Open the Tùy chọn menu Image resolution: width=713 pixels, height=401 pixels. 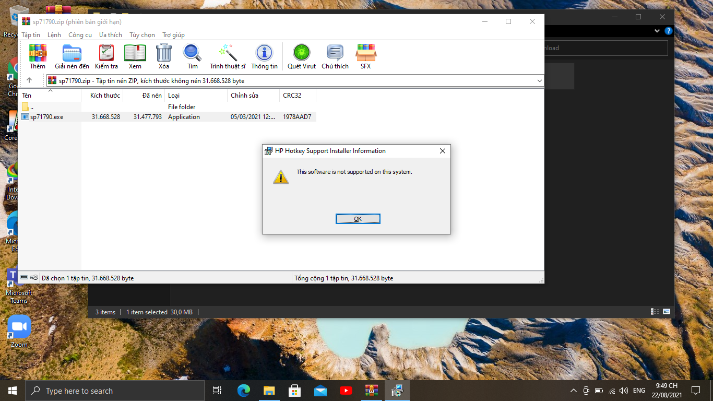click(142, 34)
